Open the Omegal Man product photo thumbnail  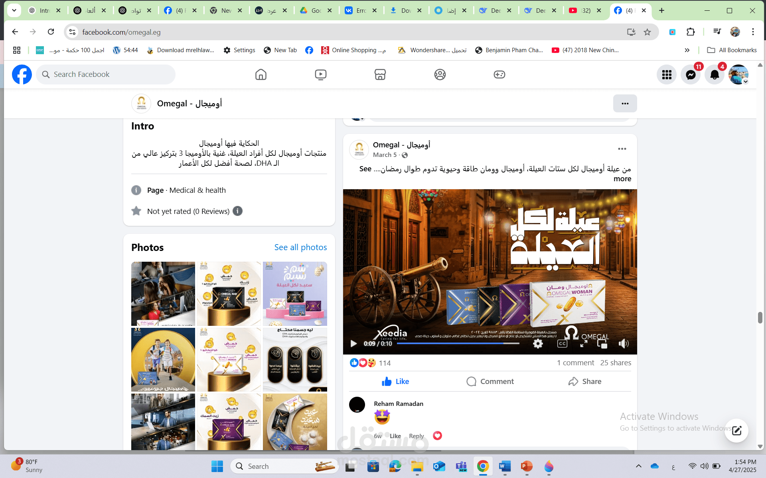(x=229, y=294)
